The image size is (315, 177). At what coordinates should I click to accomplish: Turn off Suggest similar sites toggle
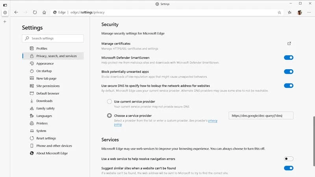tap(289, 168)
